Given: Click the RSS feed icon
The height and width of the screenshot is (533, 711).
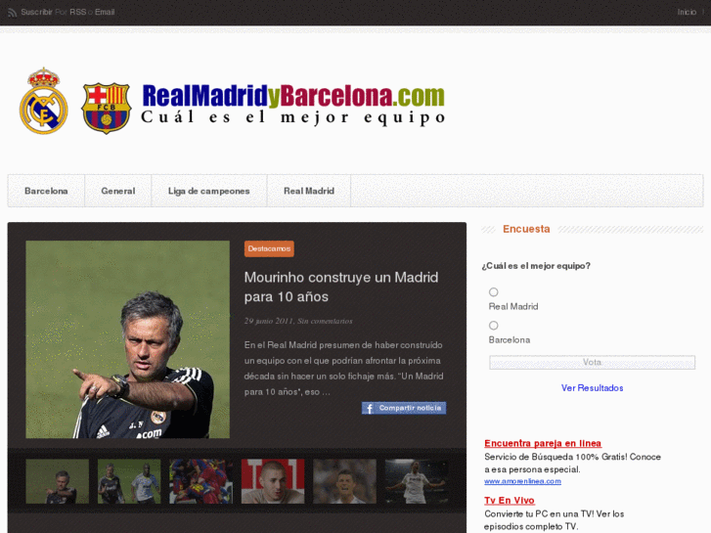Looking at the screenshot, I should click(x=13, y=13).
